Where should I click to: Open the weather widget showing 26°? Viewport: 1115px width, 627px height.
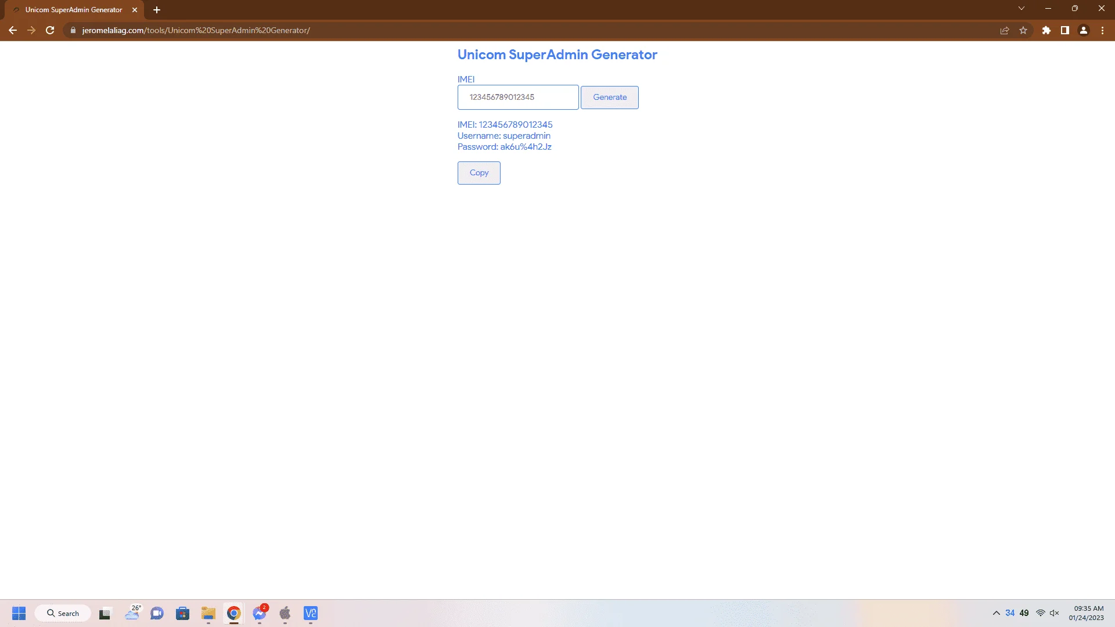(132, 613)
